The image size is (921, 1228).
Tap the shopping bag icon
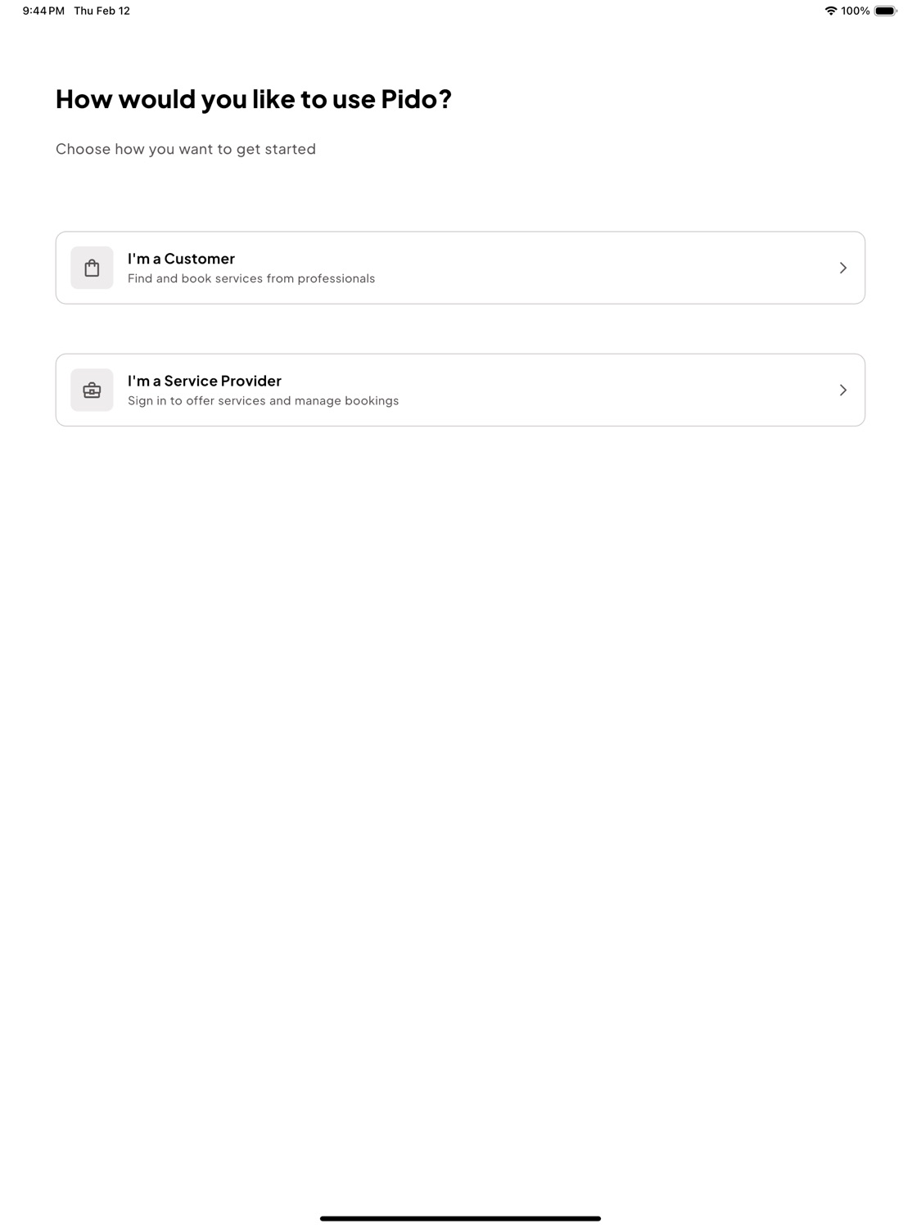click(x=92, y=268)
